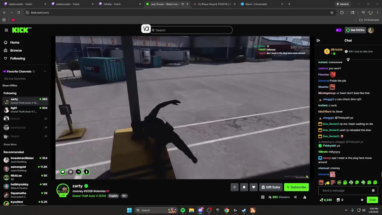Click the page scrollbar near chat edge
Viewport: 382px width, 215px height.
pyautogui.click(x=381, y=175)
